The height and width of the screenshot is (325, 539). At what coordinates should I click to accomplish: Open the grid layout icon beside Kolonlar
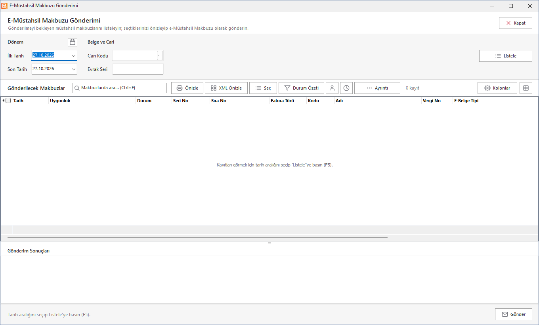click(526, 88)
